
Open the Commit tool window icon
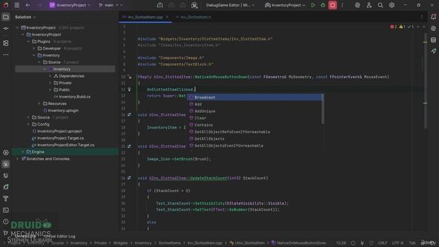(x=5, y=29)
